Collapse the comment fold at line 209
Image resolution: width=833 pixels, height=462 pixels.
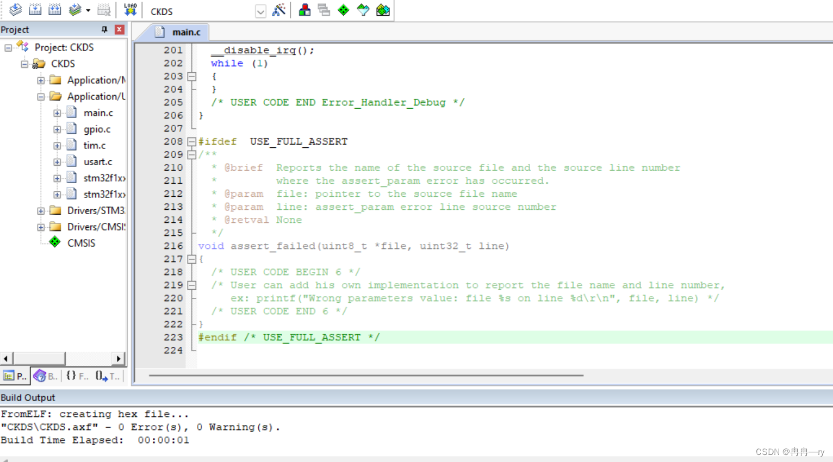click(x=192, y=155)
